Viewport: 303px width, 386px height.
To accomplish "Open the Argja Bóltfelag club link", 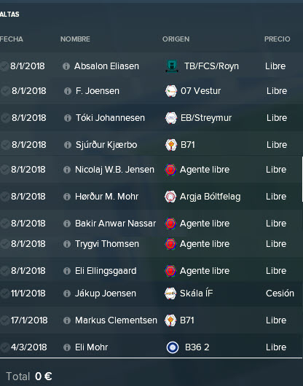I will 210,197.
